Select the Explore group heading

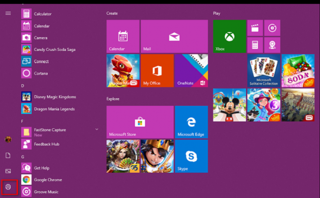[113, 99]
